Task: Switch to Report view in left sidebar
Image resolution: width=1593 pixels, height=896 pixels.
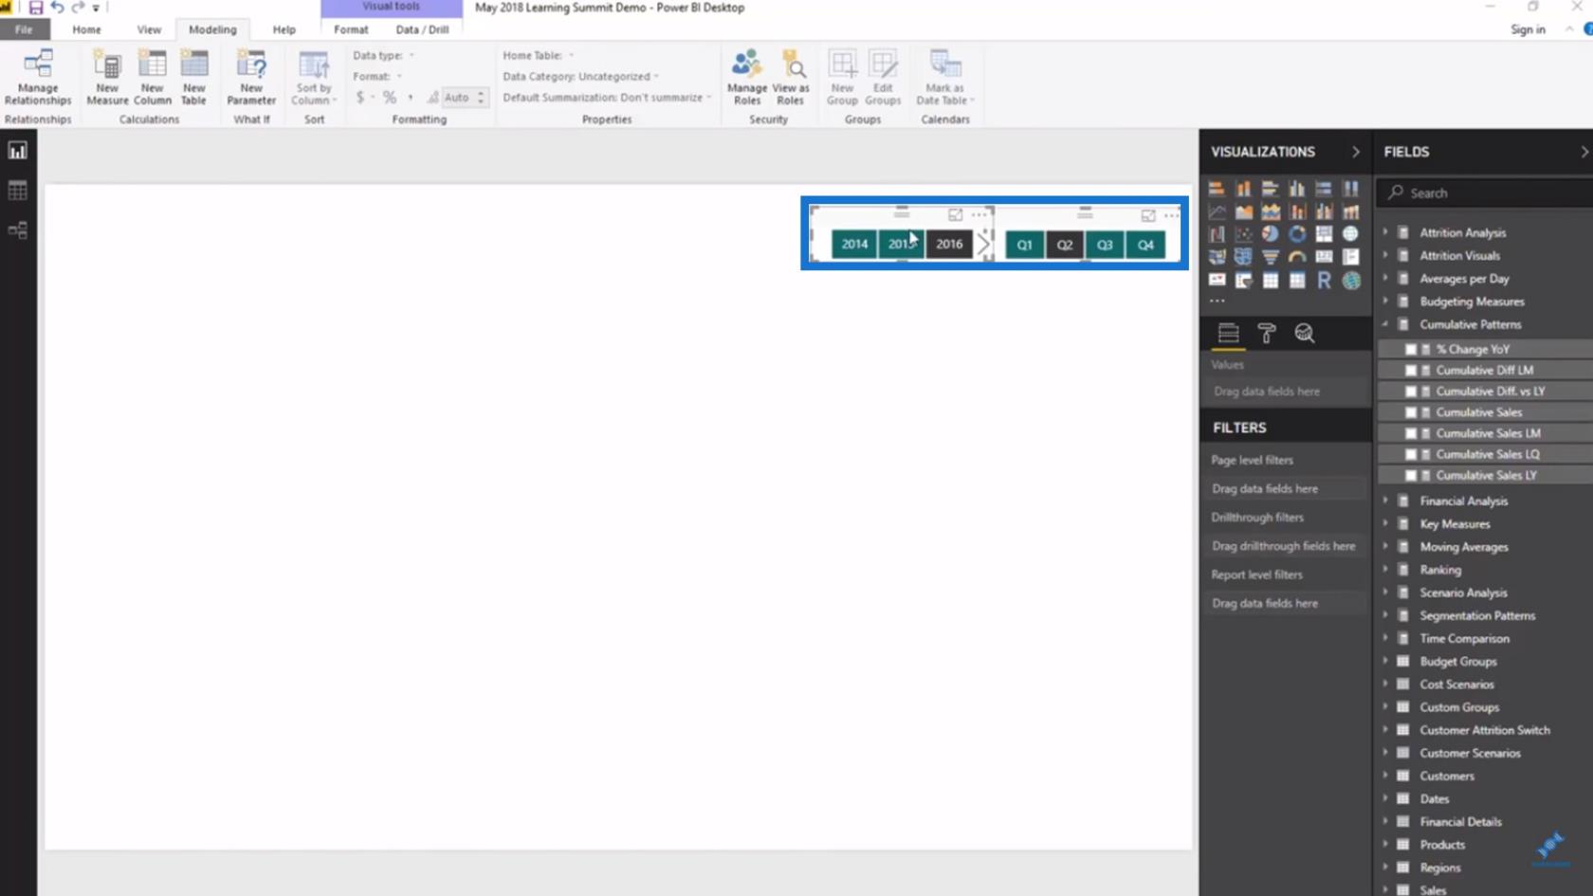Action: (17, 151)
